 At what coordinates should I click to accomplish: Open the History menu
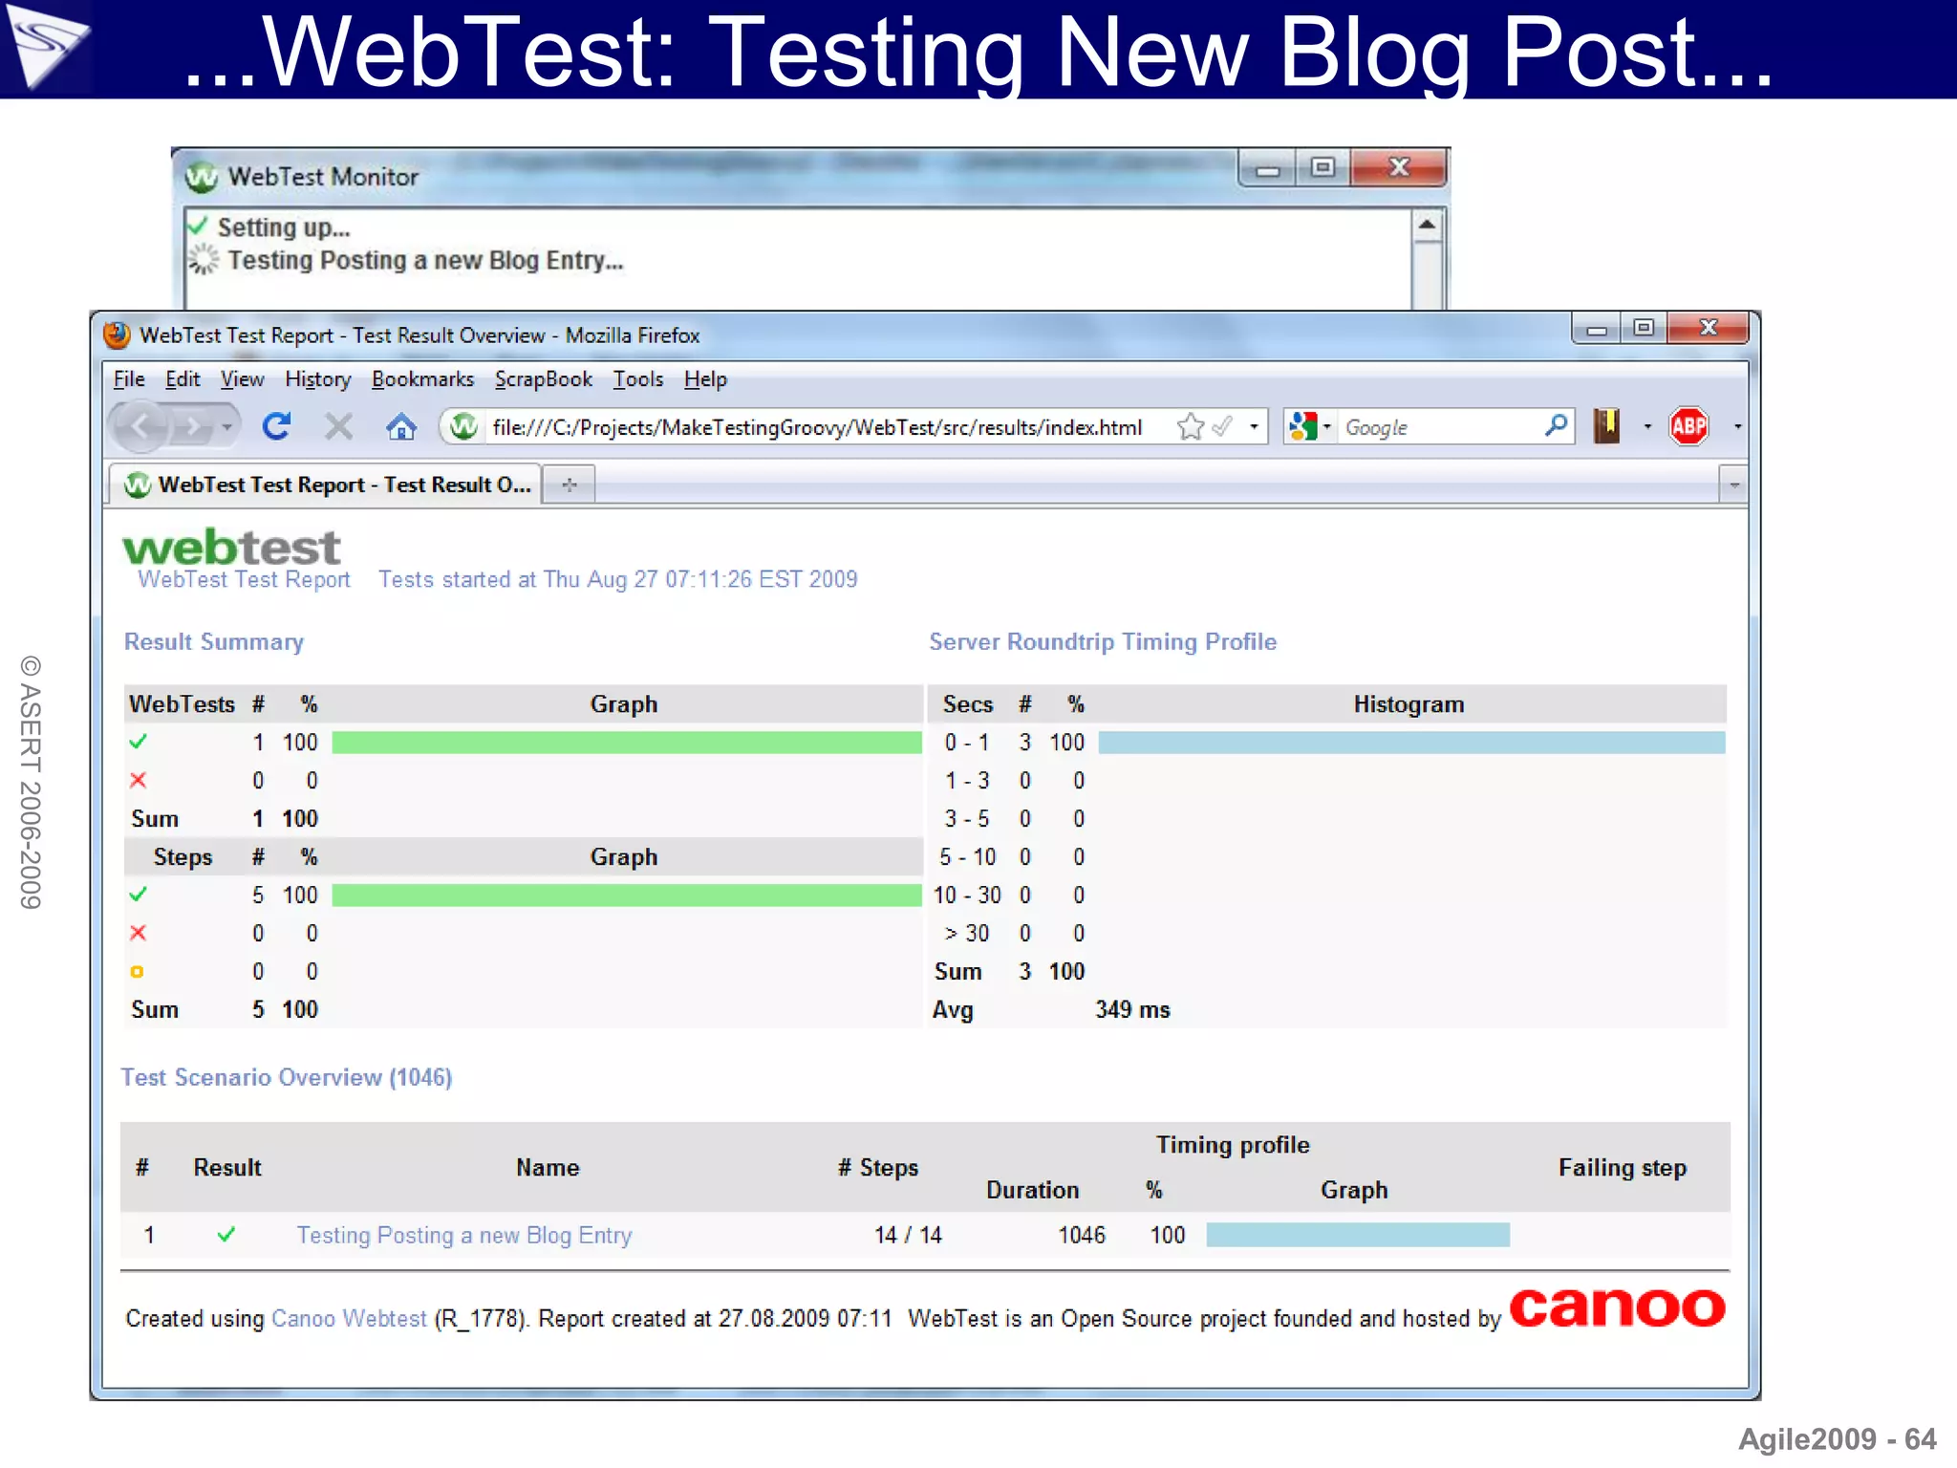(x=318, y=379)
